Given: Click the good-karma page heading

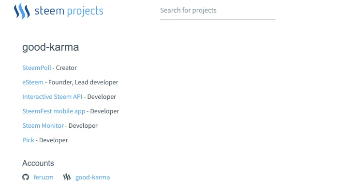Looking at the screenshot, I should 50,47.
